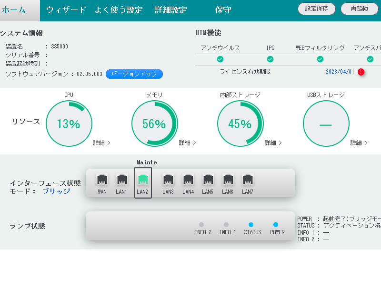Expand CPU 詳細 details
Image resolution: width=381 pixels, height=285 pixels.
click(x=101, y=142)
